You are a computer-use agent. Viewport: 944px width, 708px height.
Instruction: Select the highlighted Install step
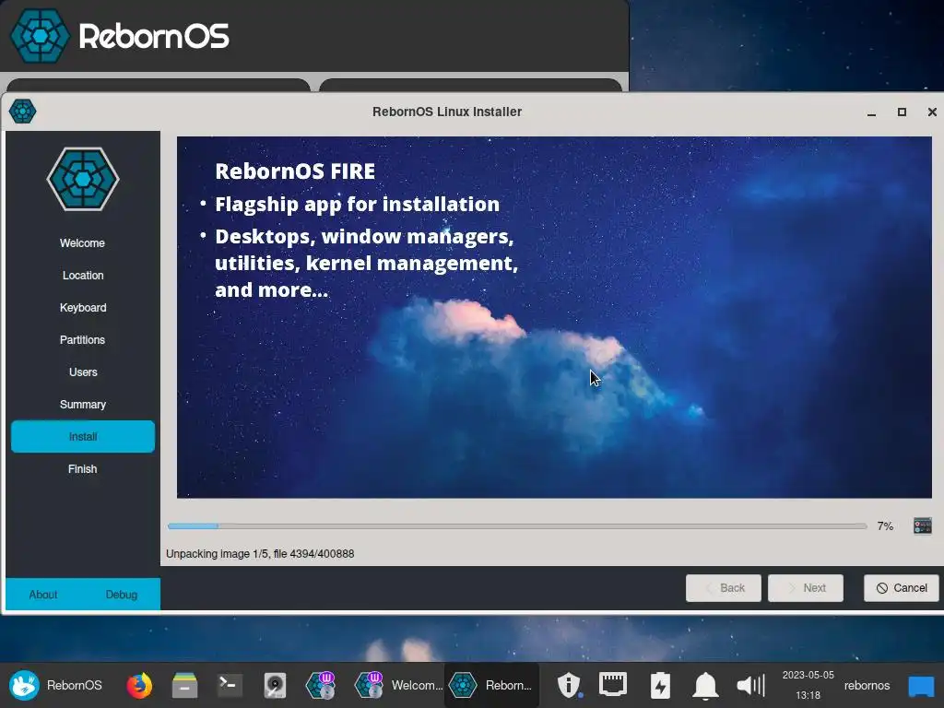point(82,436)
